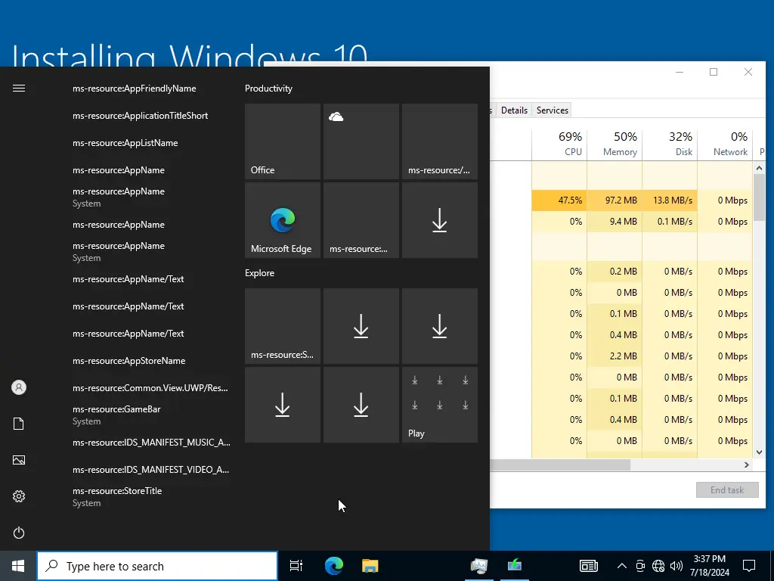Open the clock showing 3:37 PM
This screenshot has width=774, height=581.
point(709,566)
